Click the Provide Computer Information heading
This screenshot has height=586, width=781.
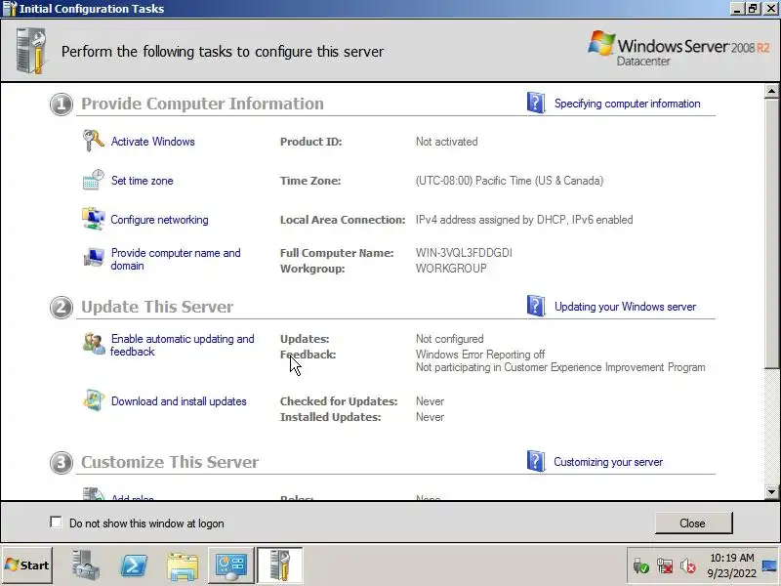click(x=202, y=104)
